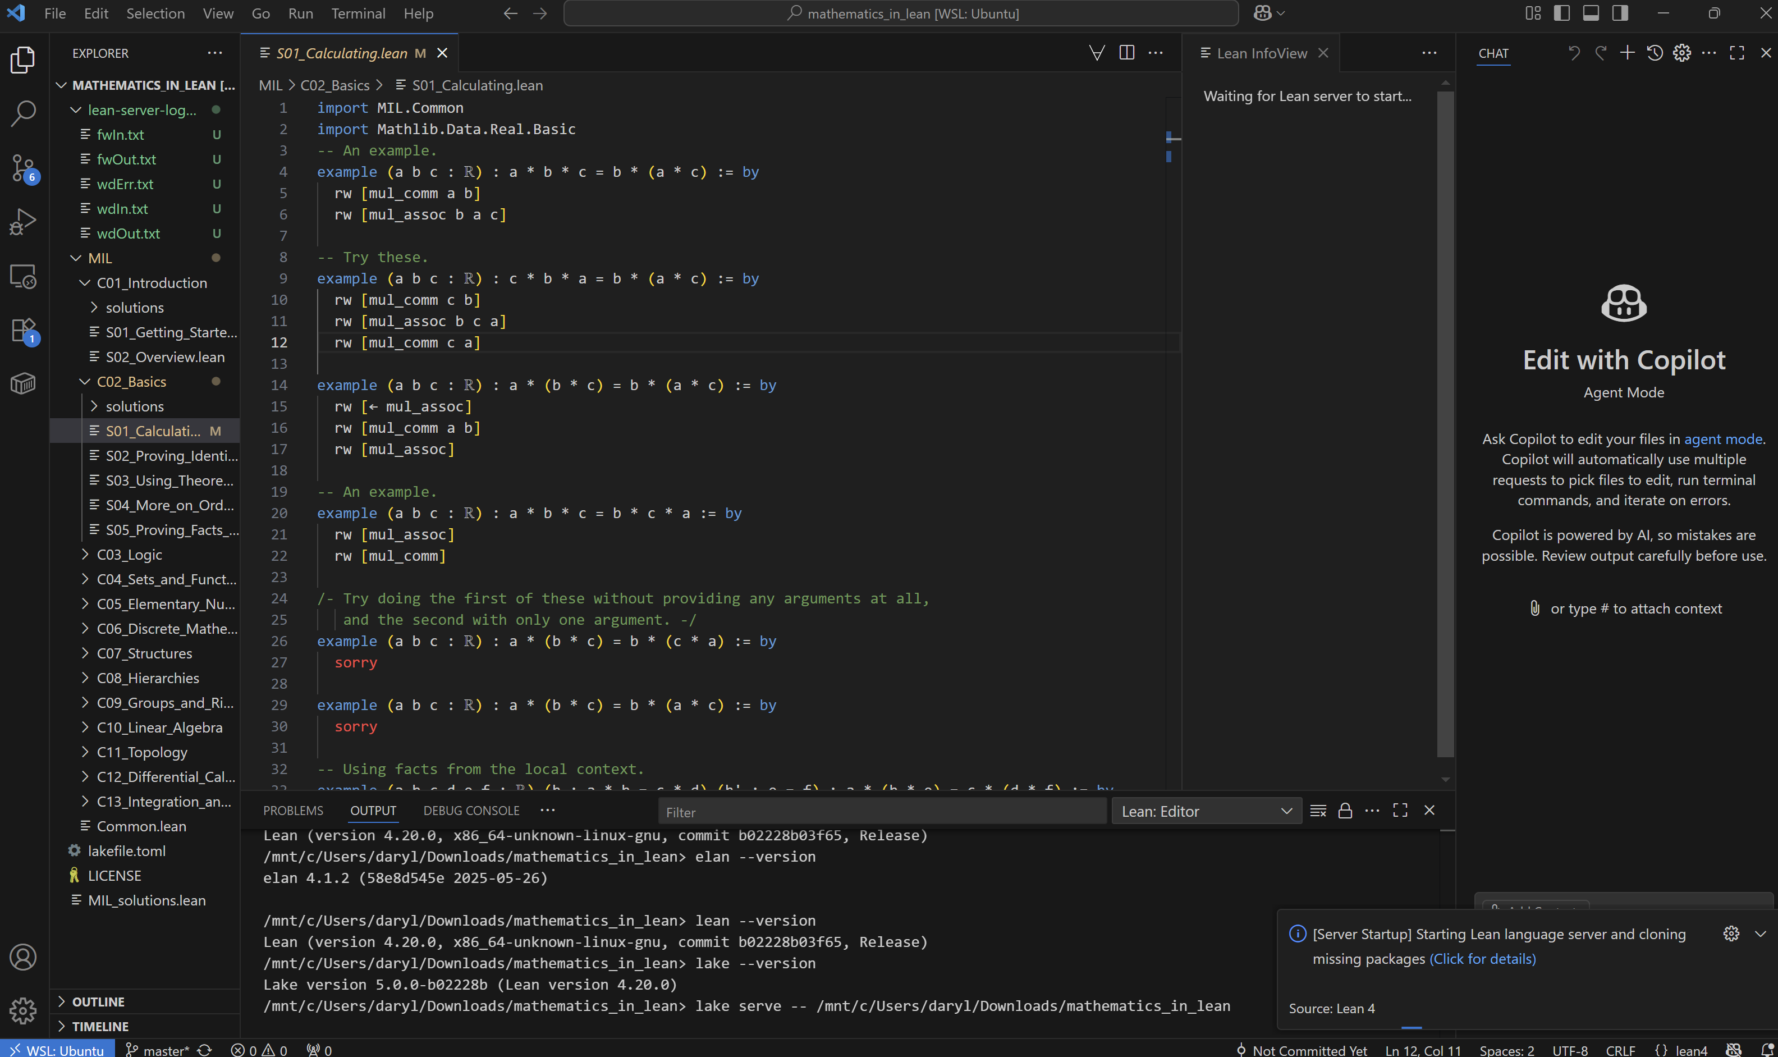This screenshot has width=1778, height=1057.
Task: Open the Extensions view
Action: click(x=23, y=331)
